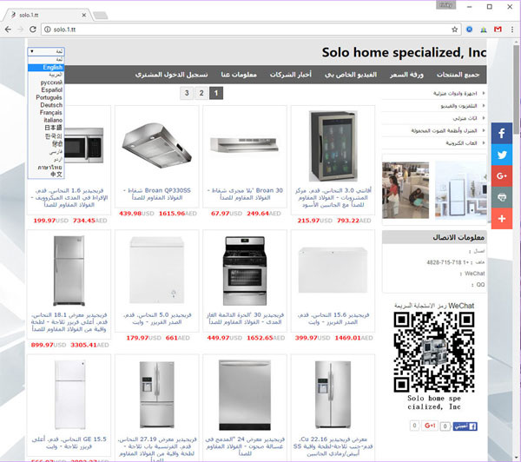Expand the first sidebar category arrow

coord(484,94)
